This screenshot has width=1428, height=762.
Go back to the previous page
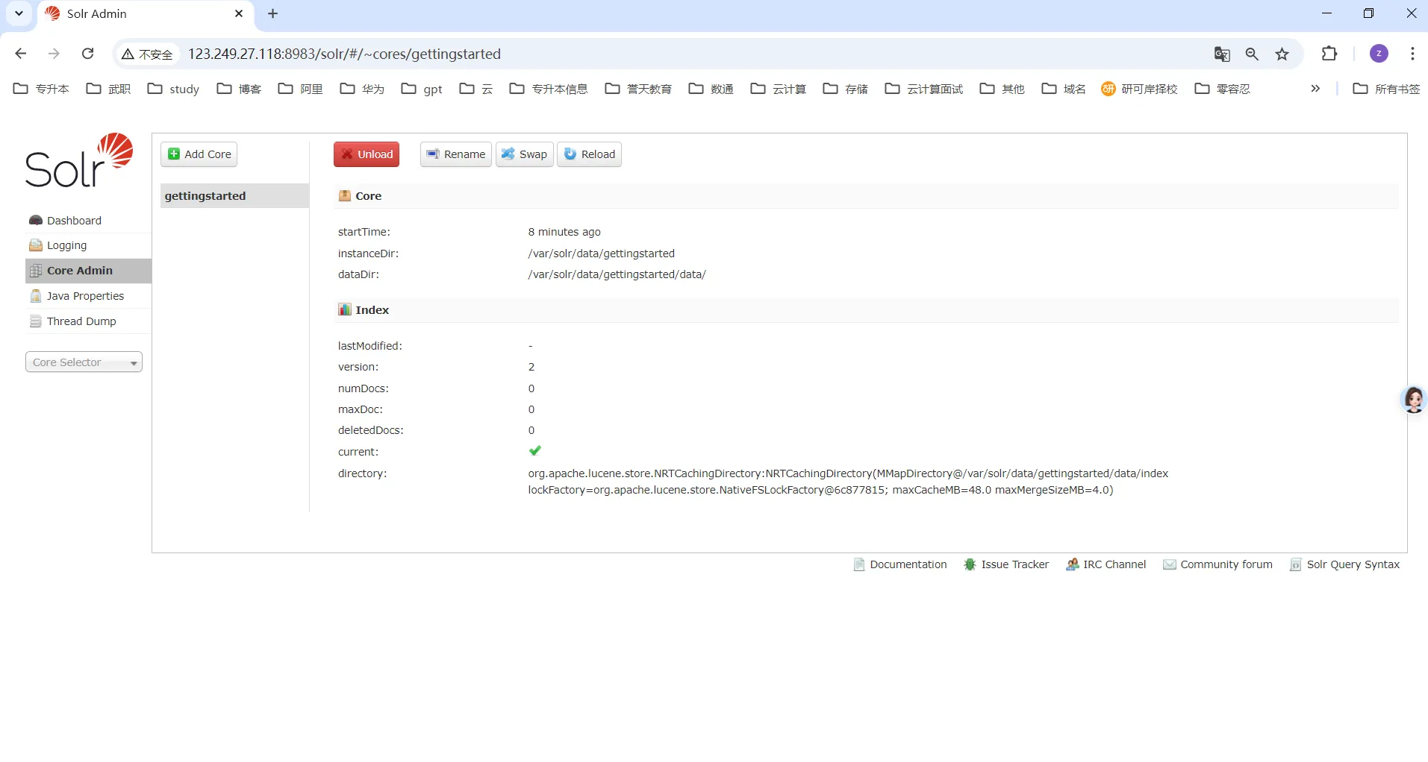[21, 54]
